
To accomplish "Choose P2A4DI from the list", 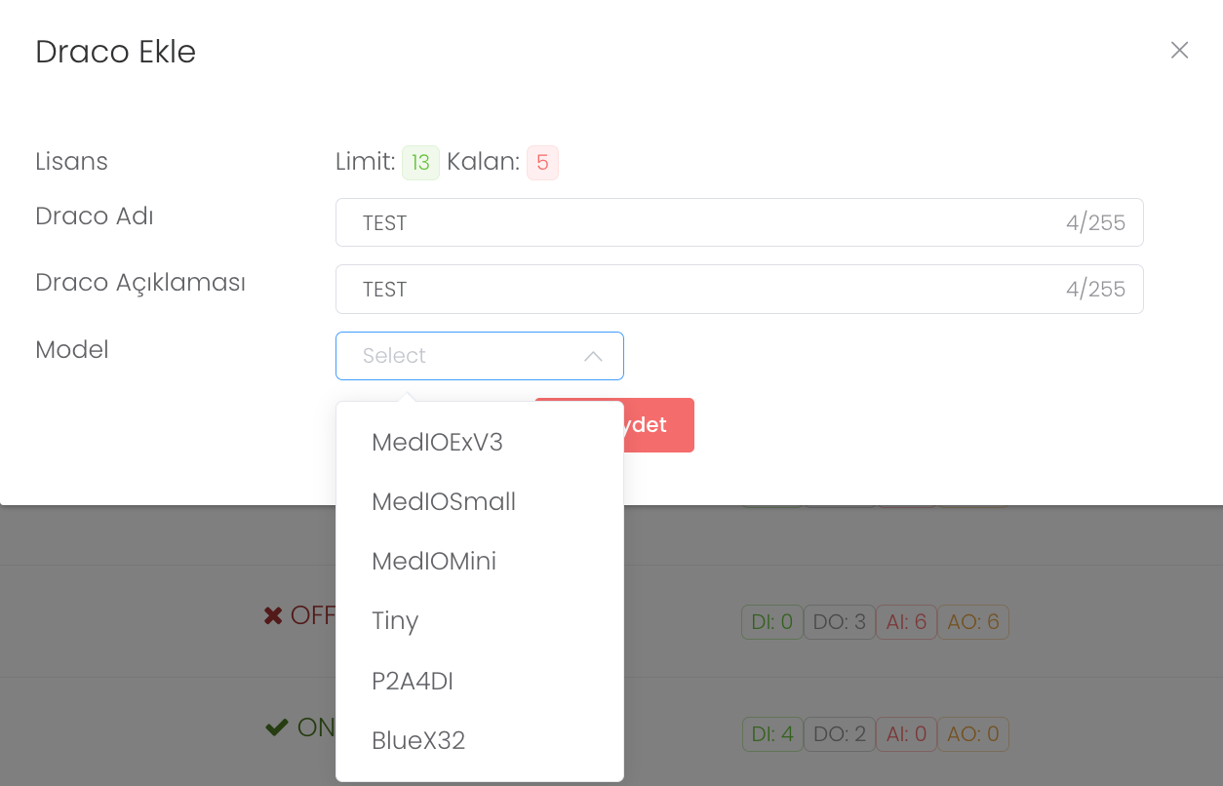I will [x=413, y=681].
